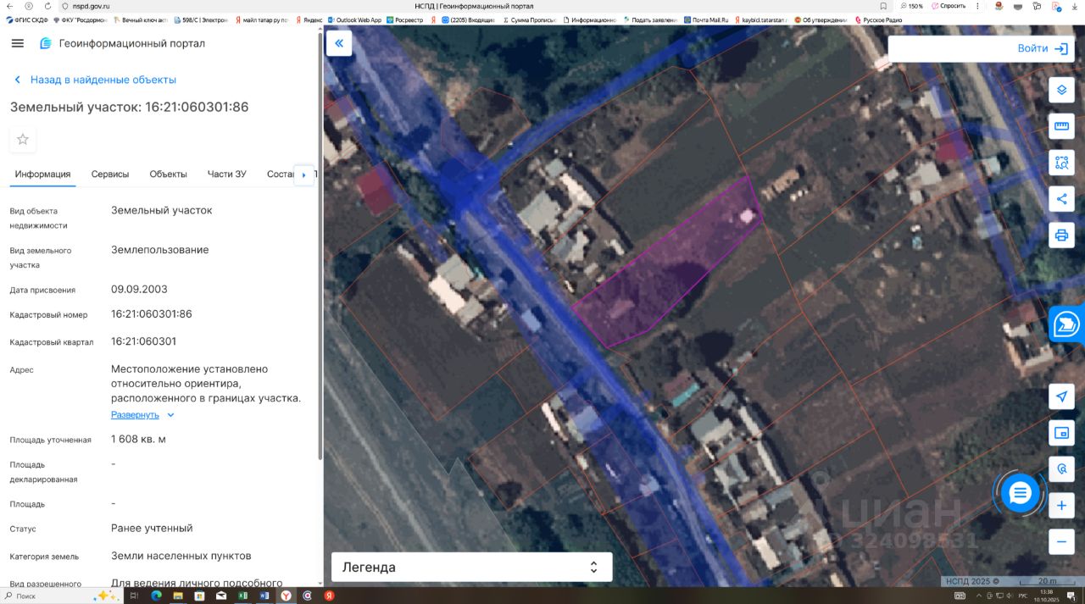Screen dimensions: 1085x604
Task: Open the map layers tool
Action: (1061, 89)
